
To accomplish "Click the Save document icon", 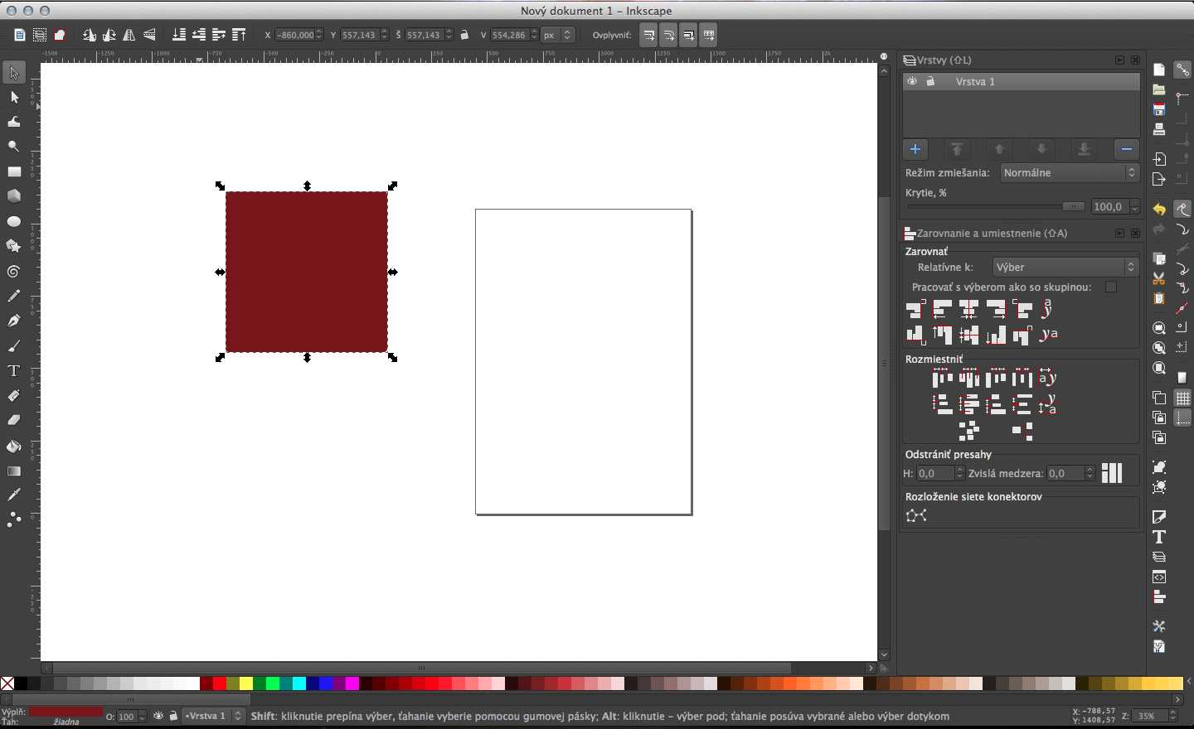I will [1159, 109].
